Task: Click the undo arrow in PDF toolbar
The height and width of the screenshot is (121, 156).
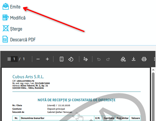Action: pos(99,59)
